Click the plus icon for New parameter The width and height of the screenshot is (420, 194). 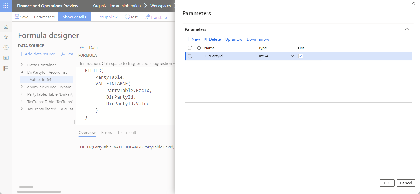point(188,39)
